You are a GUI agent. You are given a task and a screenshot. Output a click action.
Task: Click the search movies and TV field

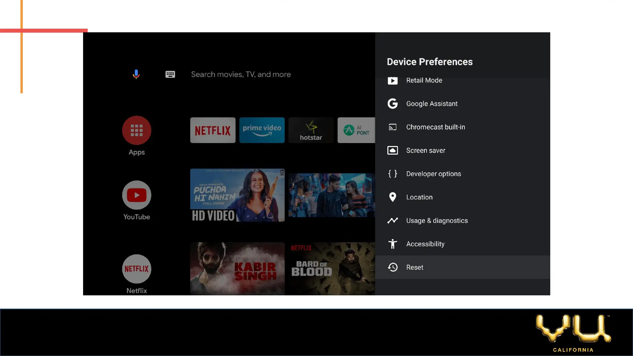241,74
